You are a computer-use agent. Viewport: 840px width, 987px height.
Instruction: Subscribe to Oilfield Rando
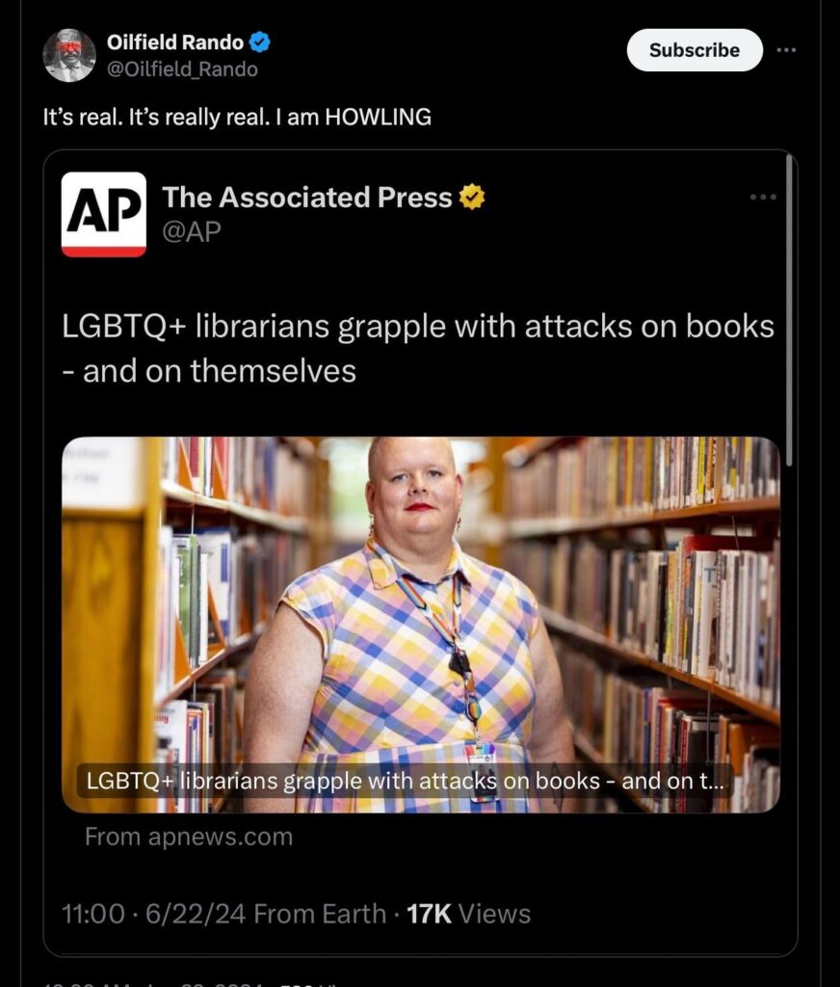(695, 50)
